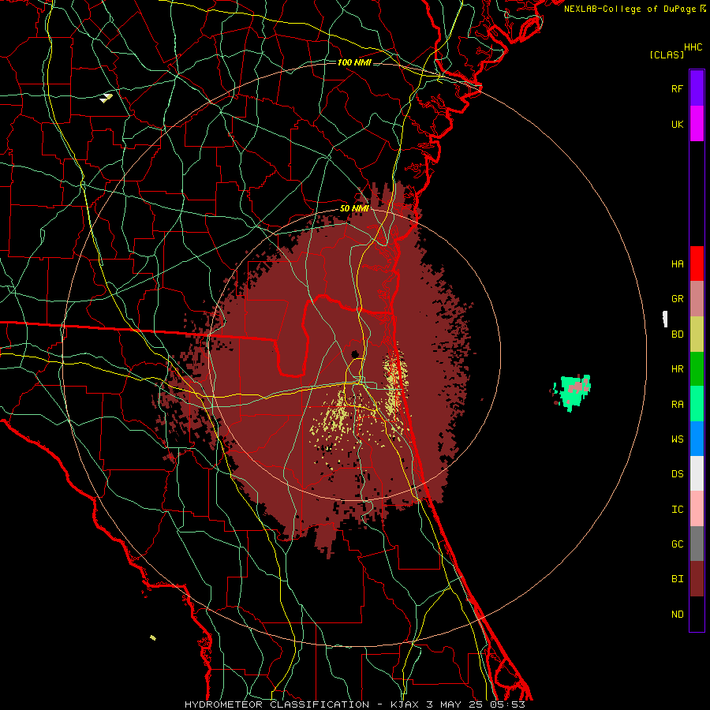Click the 50 NMI range ring label
This screenshot has width=710, height=710.
[x=354, y=208]
